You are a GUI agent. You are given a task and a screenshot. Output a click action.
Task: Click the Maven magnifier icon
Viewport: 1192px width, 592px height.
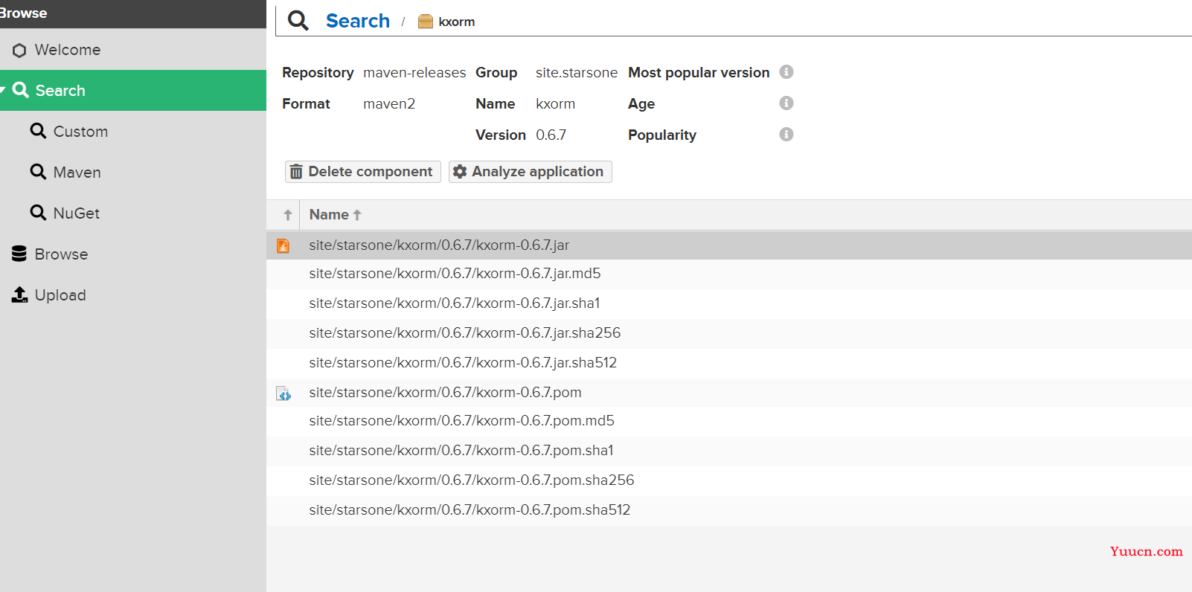(x=38, y=172)
